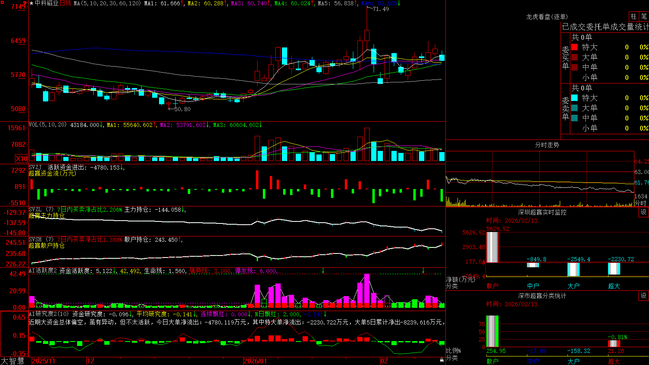Click the 龙虎看盘(逐单) panel title
This screenshot has height=365, width=649.
(x=547, y=17)
